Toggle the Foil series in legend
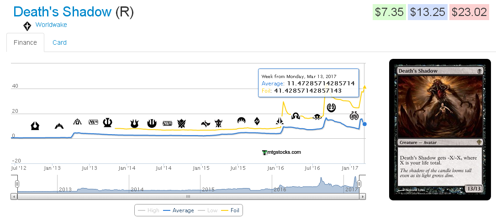Viewport: 496px width, 220px height. 230,210
